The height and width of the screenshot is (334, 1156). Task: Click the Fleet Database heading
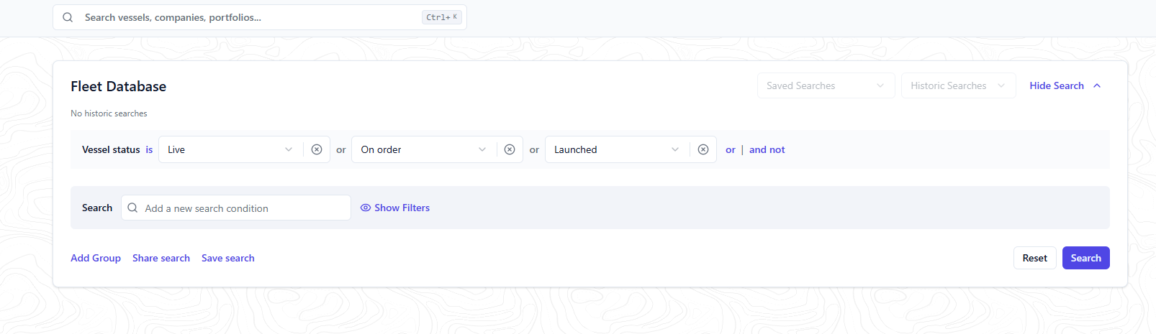119,86
